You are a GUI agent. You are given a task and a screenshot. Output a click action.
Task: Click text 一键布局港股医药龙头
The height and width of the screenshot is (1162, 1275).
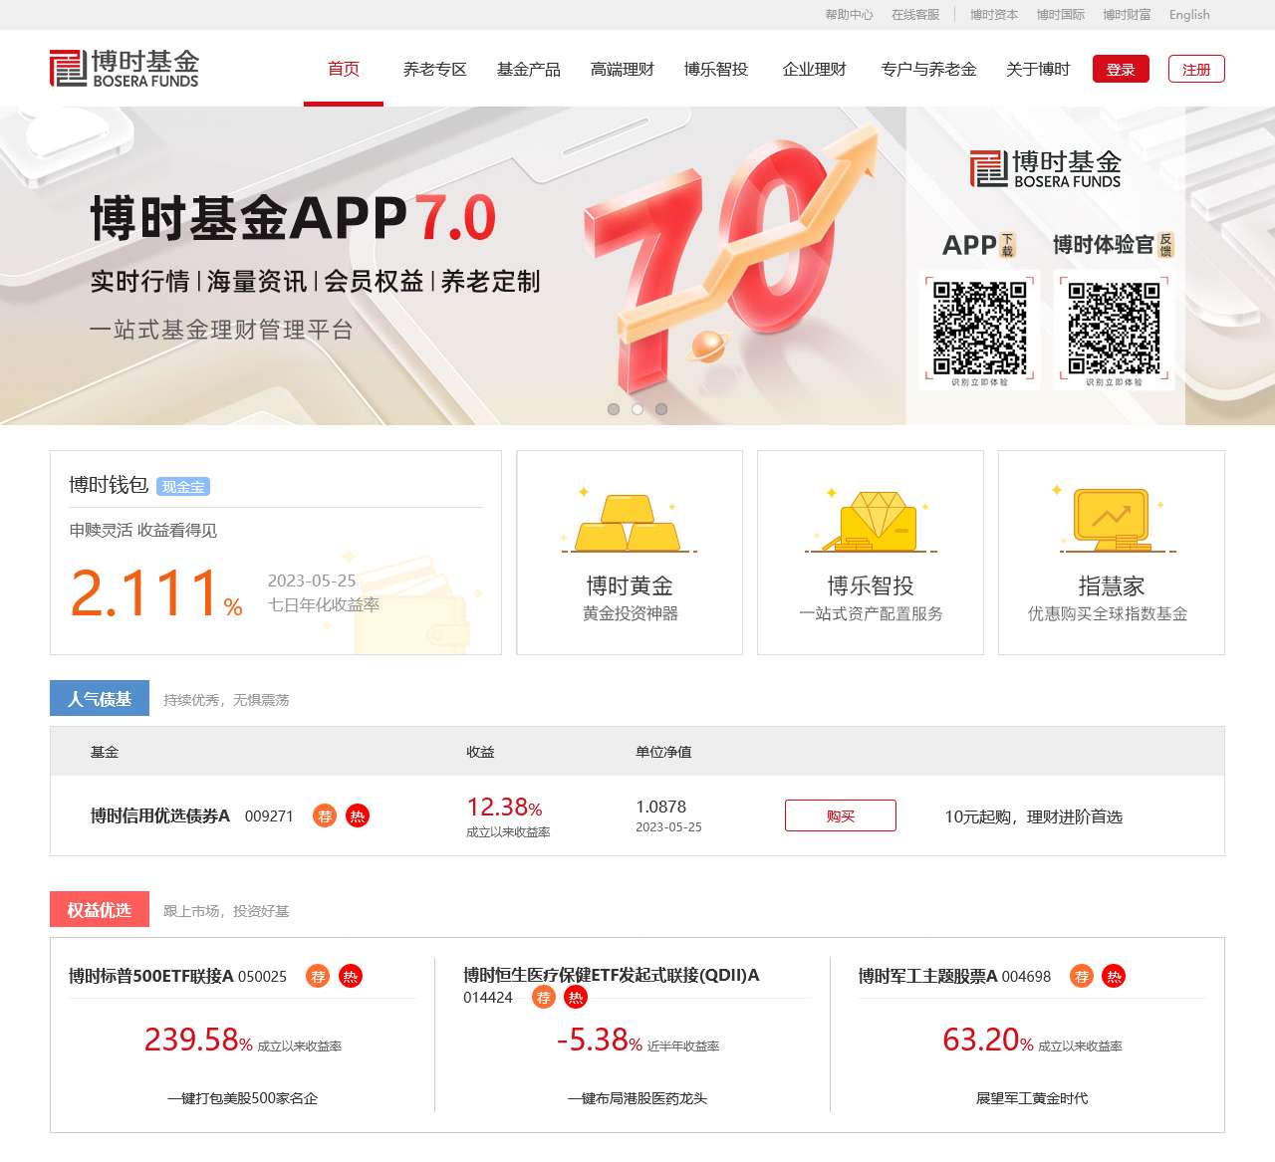[x=637, y=1098]
